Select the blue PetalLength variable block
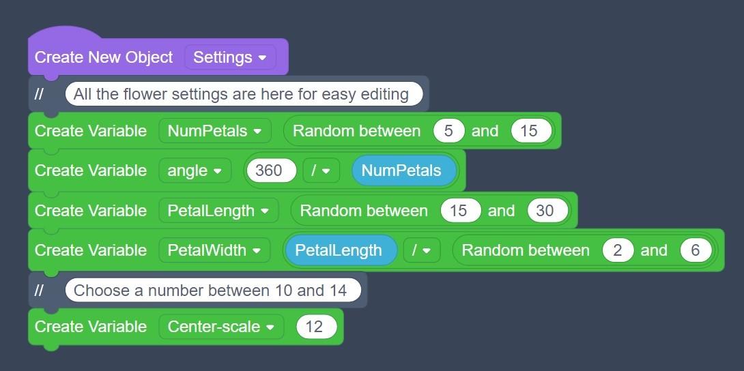This screenshot has height=371, width=744. (x=339, y=250)
